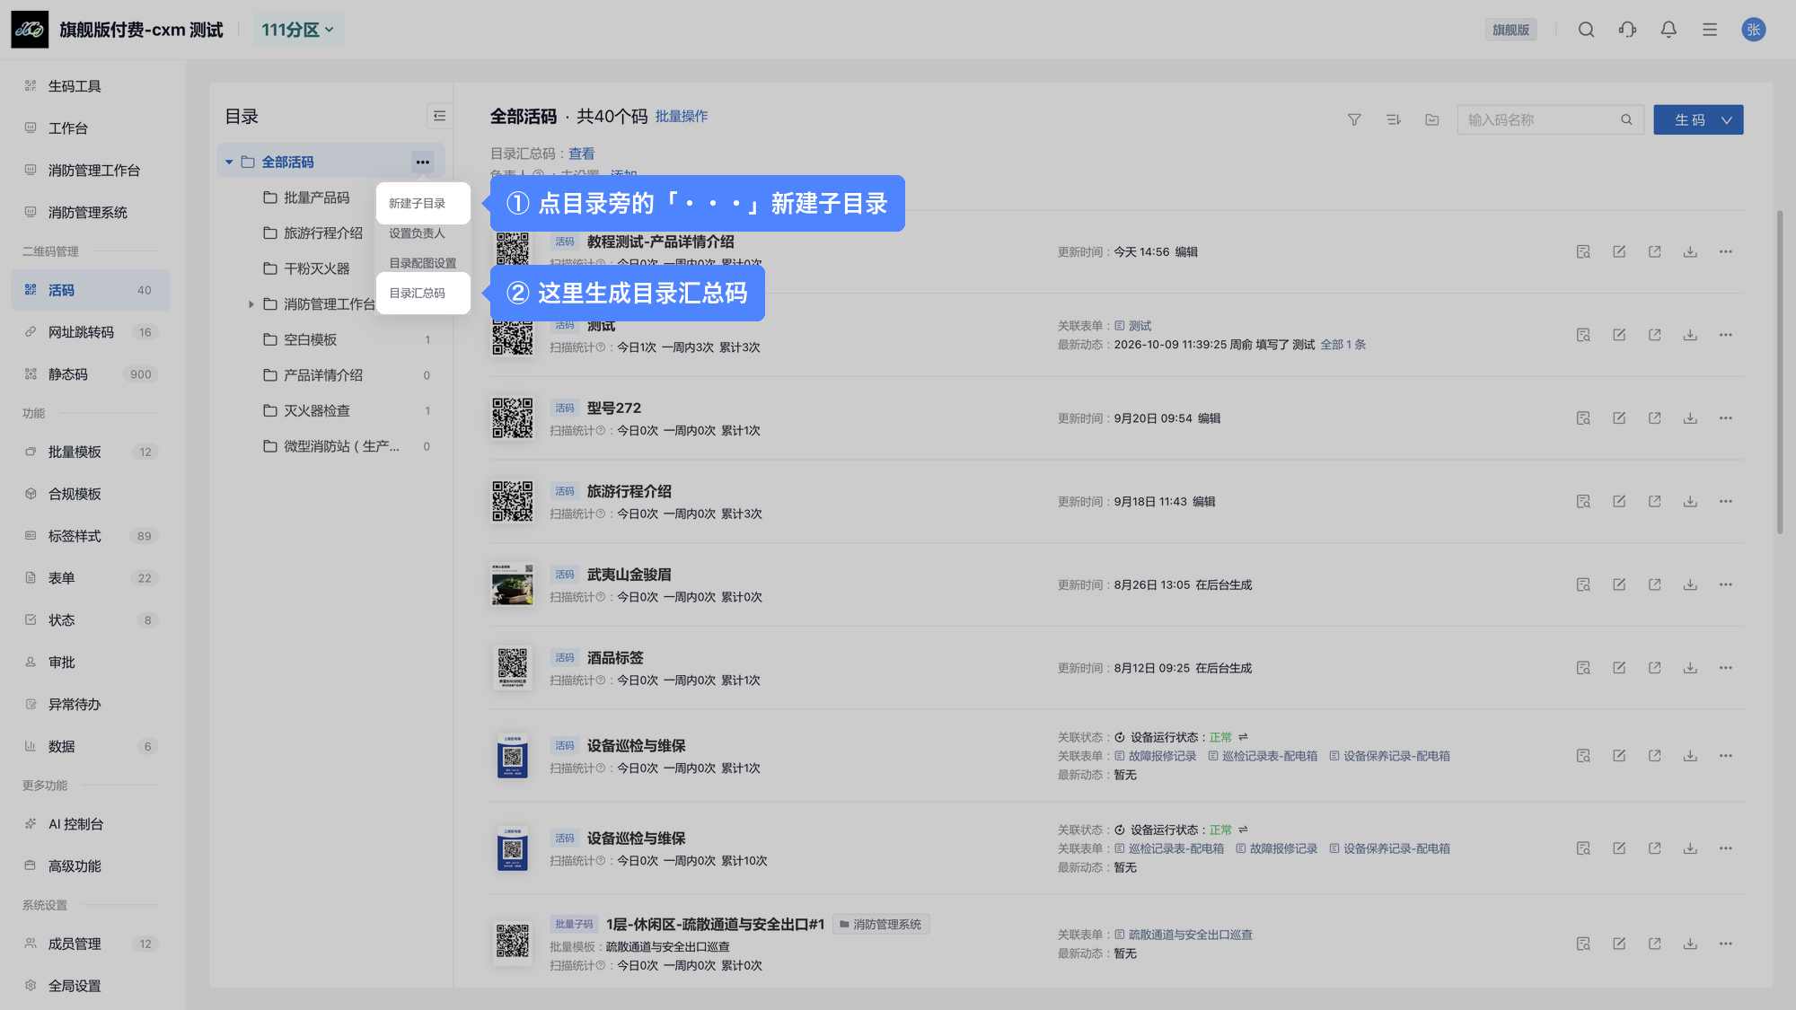Collapse the 全部活码 tree node
Image resolution: width=1796 pixels, height=1010 pixels.
coord(229,162)
